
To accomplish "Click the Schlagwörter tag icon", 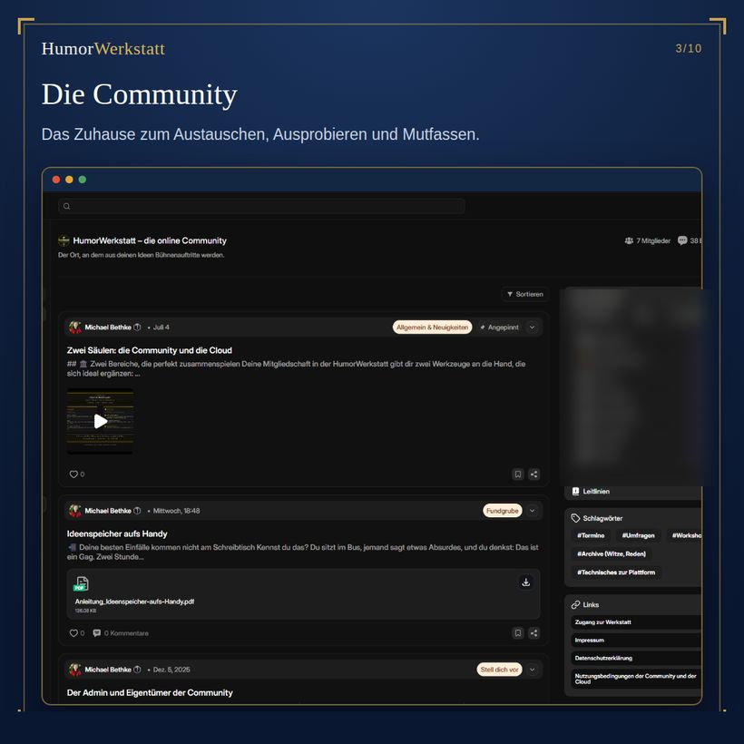I will click(575, 518).
